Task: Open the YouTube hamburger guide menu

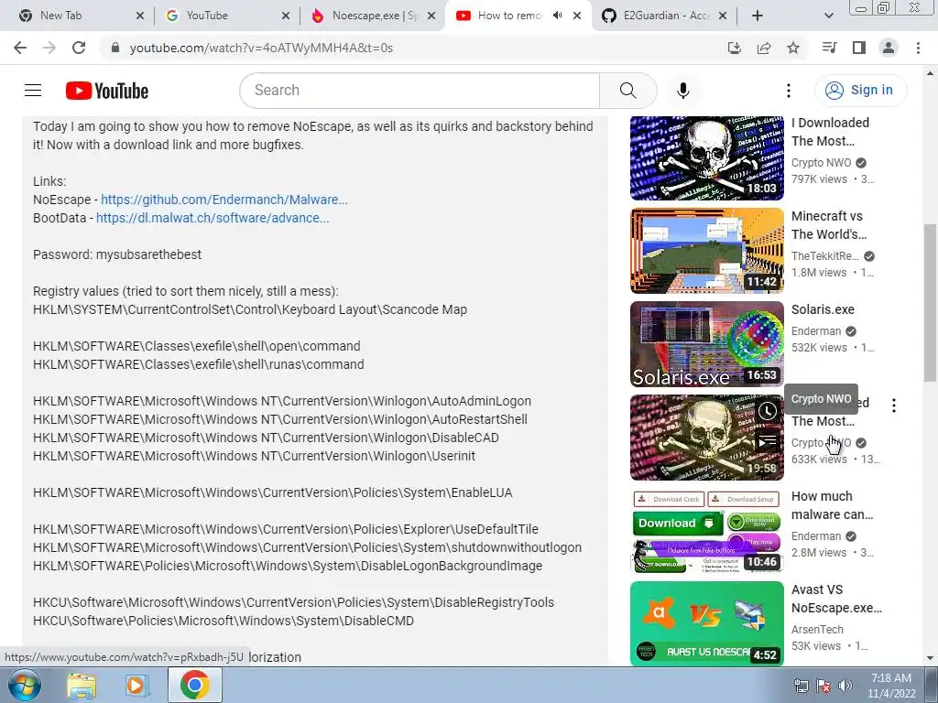Action: click(33, 91)
